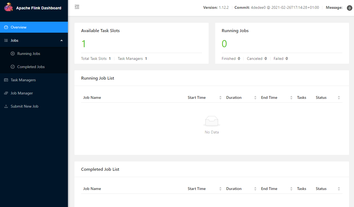Click the Canceled jobs count
The image size is (354, 207).
tap(265, 58)
